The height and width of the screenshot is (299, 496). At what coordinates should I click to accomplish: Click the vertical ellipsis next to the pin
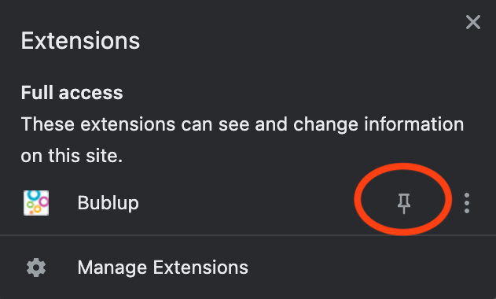point(467,203)
